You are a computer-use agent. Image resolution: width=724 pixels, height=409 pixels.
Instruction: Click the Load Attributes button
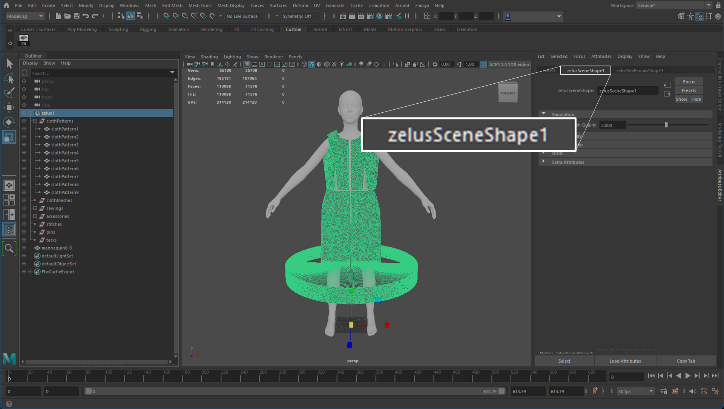625,361
